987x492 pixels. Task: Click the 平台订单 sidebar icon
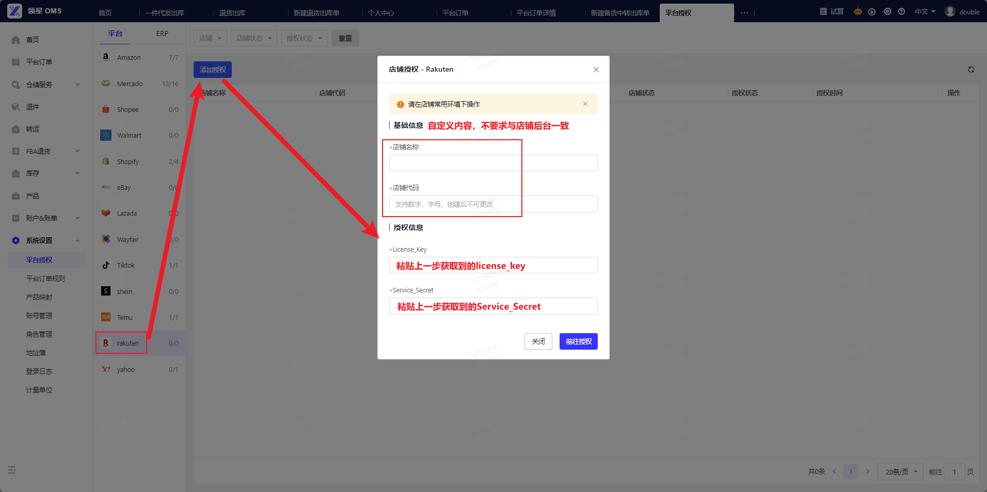[15, 62]
